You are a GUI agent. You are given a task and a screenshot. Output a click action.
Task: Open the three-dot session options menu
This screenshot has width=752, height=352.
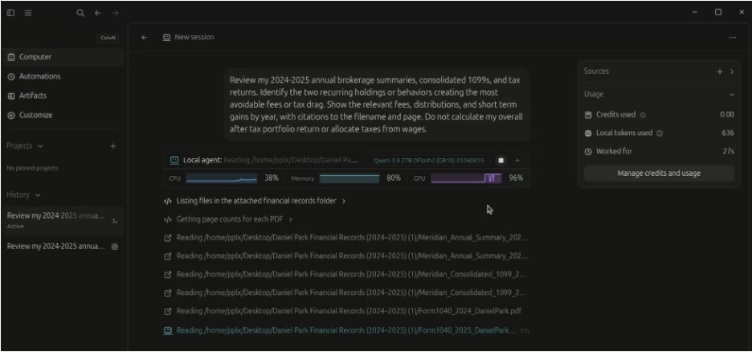733,38
